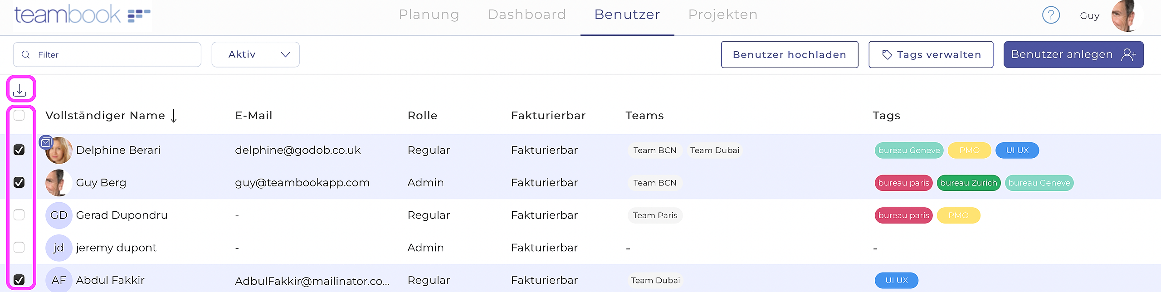1161x292 pixels.
Task: Switch to the Planung tab
Action: [x=429, y=15]
